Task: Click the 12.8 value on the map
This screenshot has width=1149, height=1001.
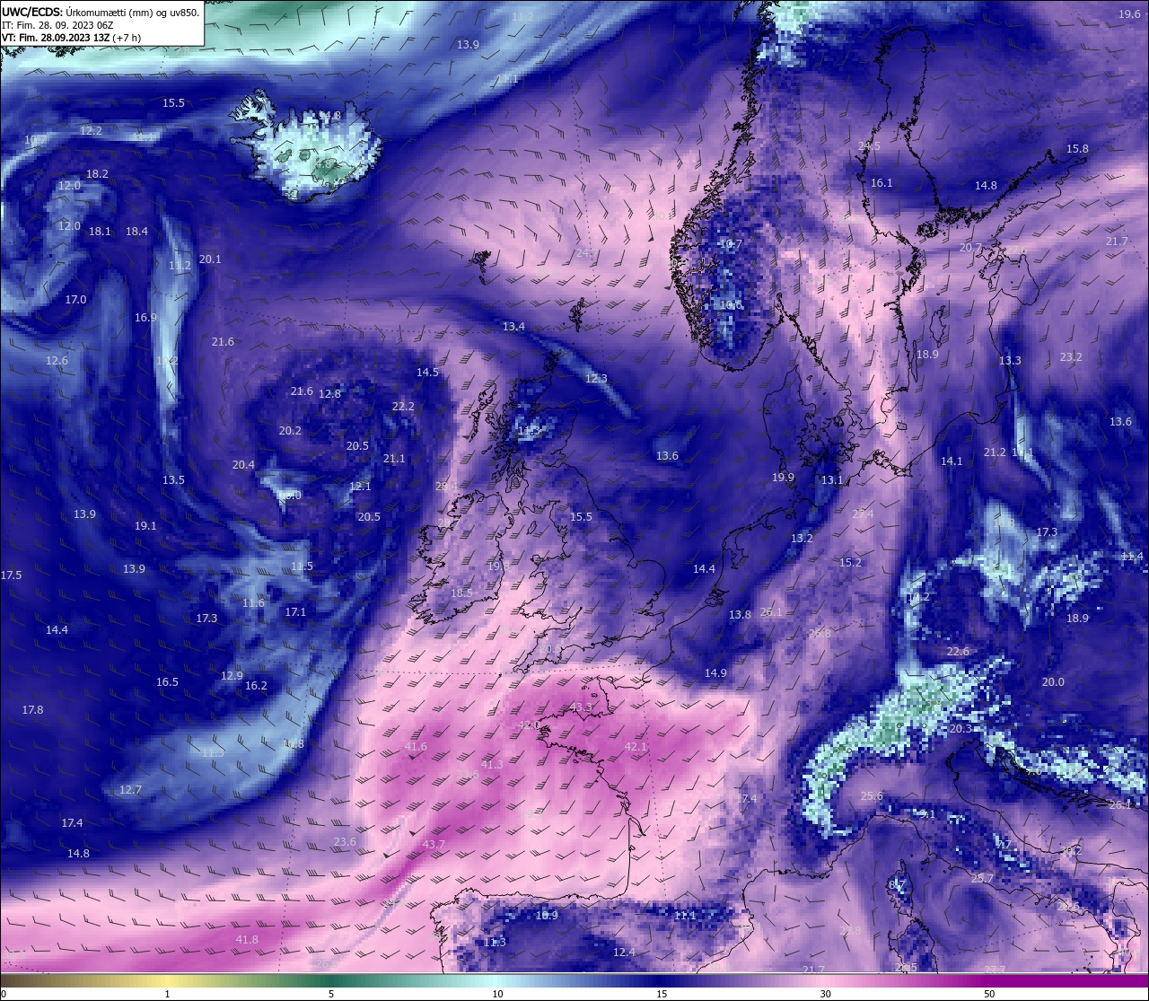Action: [329, 394]
